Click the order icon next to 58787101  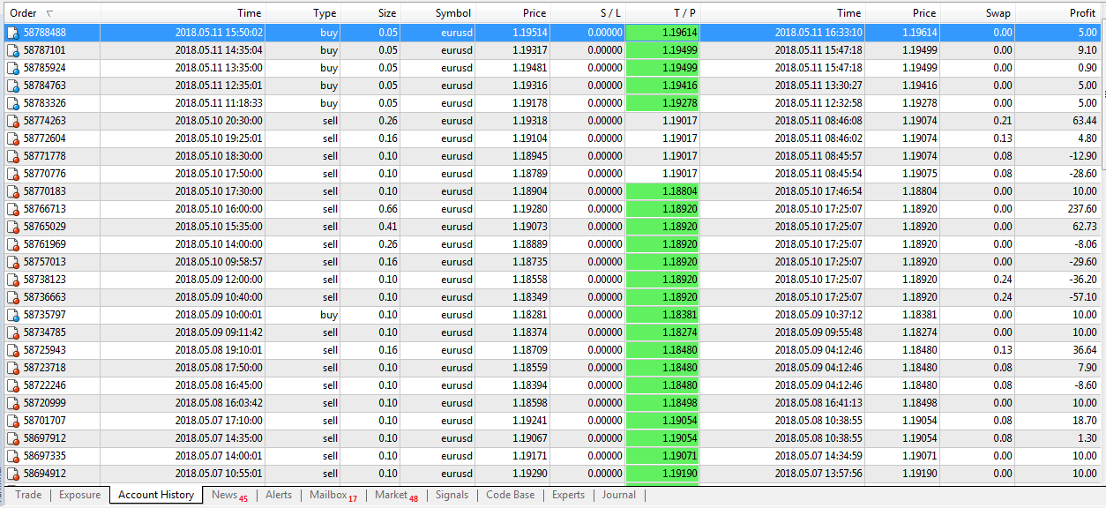tap(13, 50)
